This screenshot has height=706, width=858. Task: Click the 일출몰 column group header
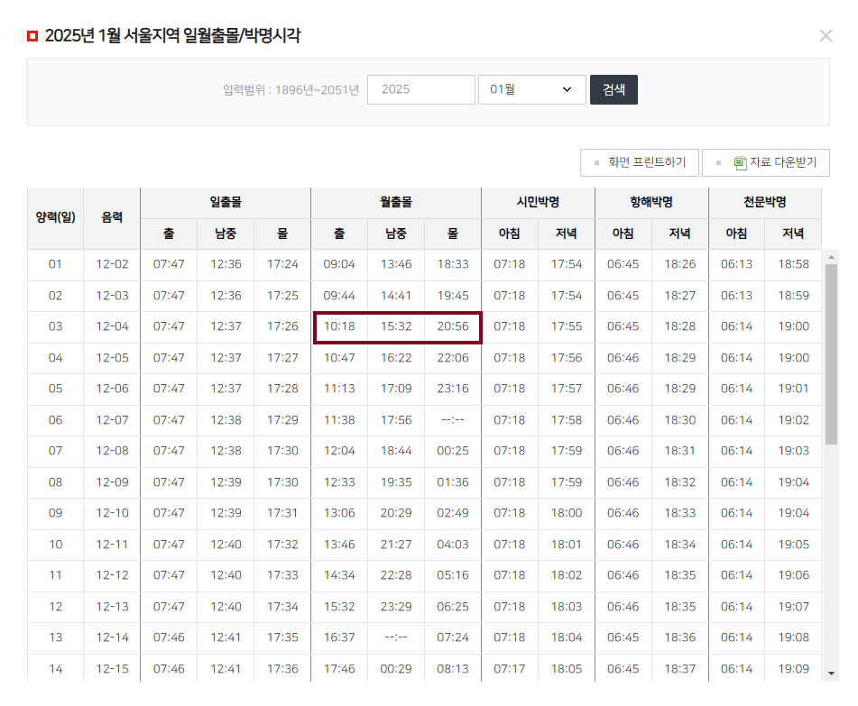pos(226,202)
